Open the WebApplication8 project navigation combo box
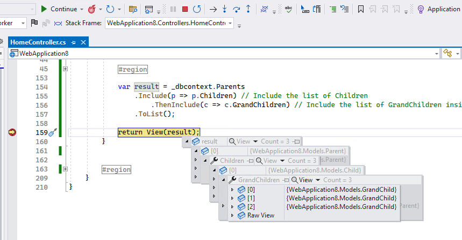Viewport: 462px width, 240px height. pos(437,54)
